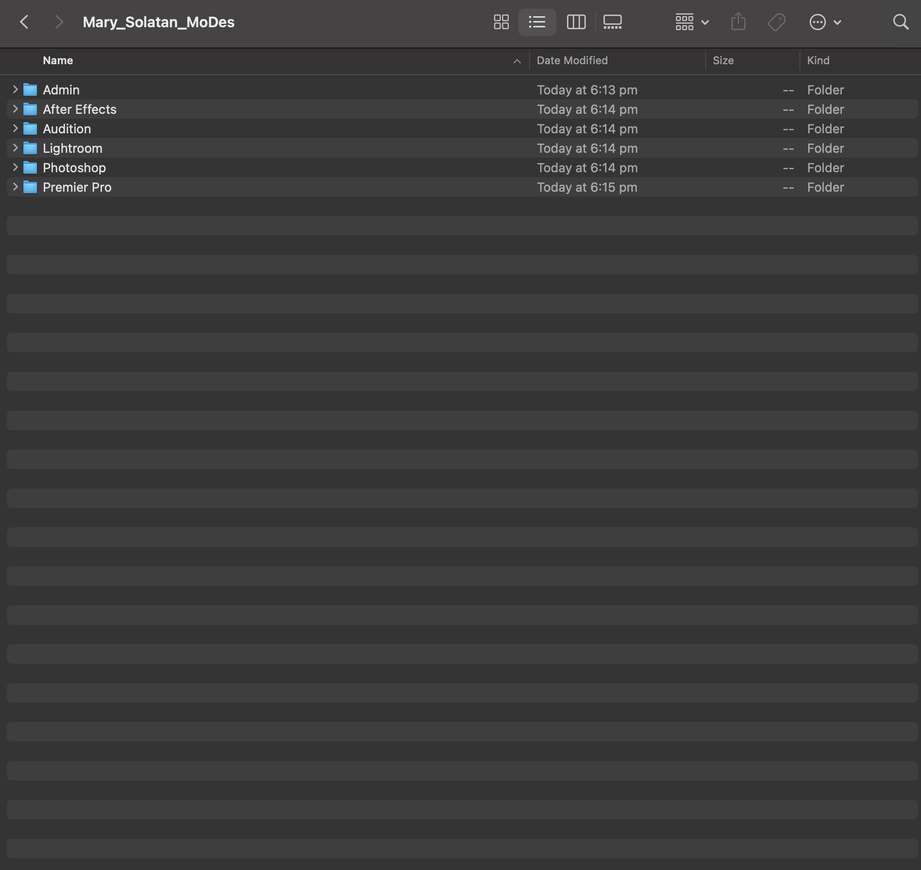
Task: Sort by Date Modified column
Action: point(572,60)
